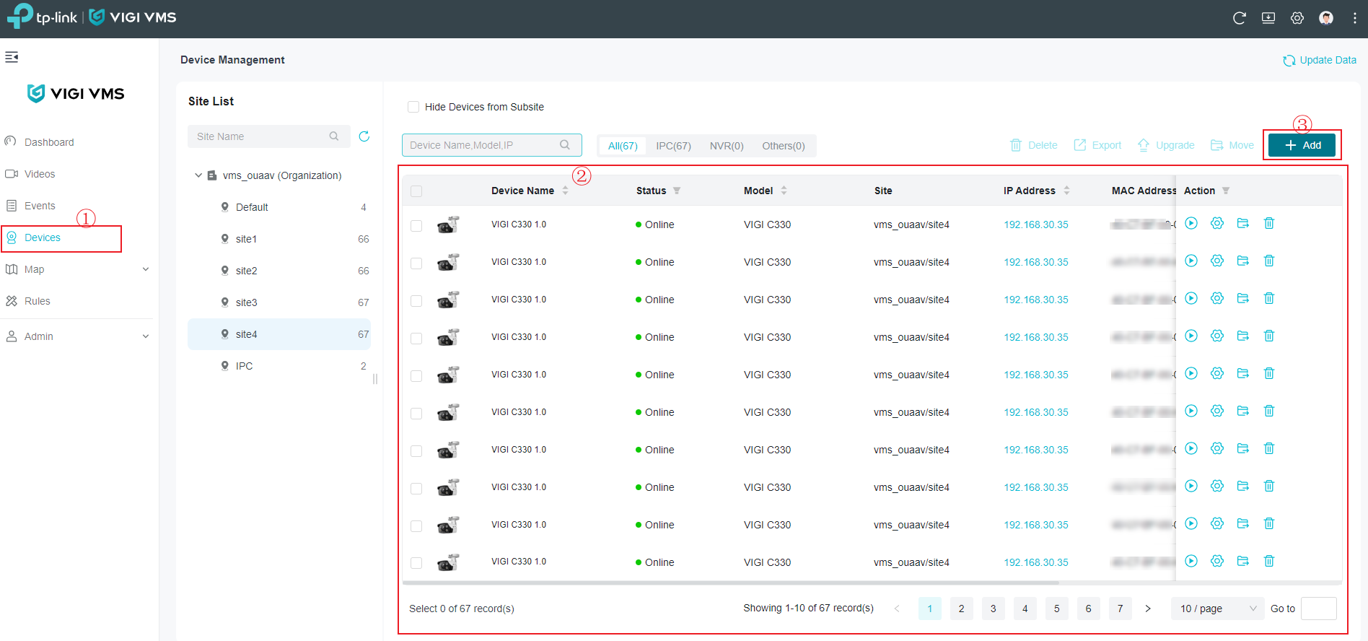Screen dimensions: 1368x641
Task: Click the Add device button
Action: pos(1302,145)
